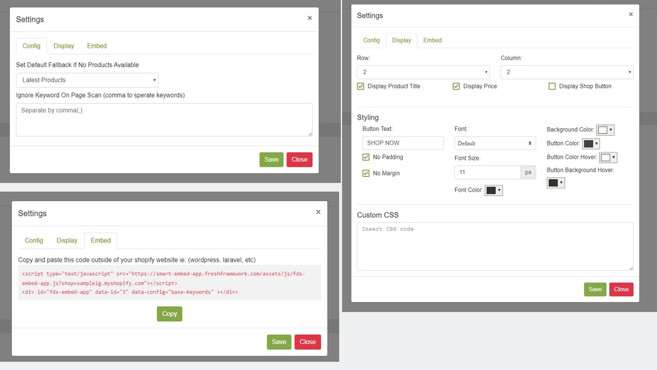Click the ignore keywords text area
The height and width of the screenshot is (370, 657).
164,120
